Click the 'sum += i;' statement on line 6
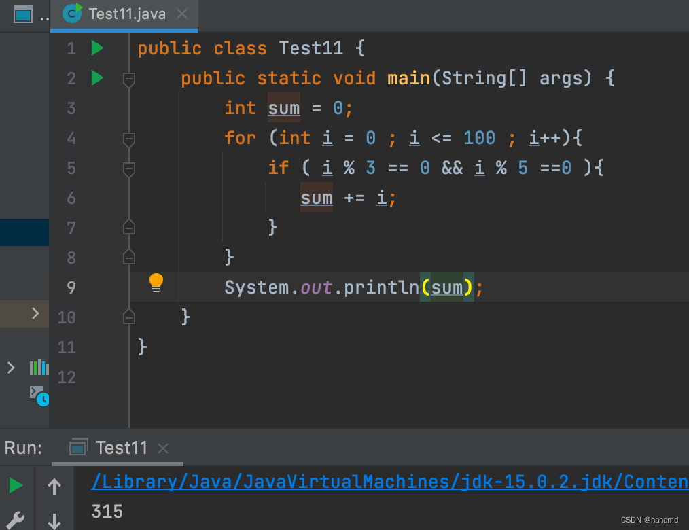The width and height of the screenshot is (689, 530). (348, 198)
